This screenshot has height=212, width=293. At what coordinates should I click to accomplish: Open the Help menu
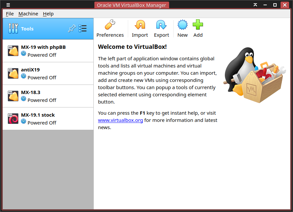coord(48,14)
